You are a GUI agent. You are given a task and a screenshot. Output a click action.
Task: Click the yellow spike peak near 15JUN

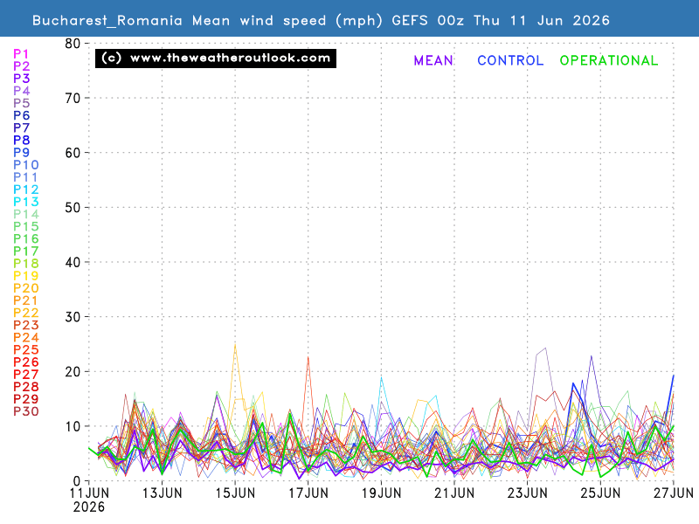(235, 344)
